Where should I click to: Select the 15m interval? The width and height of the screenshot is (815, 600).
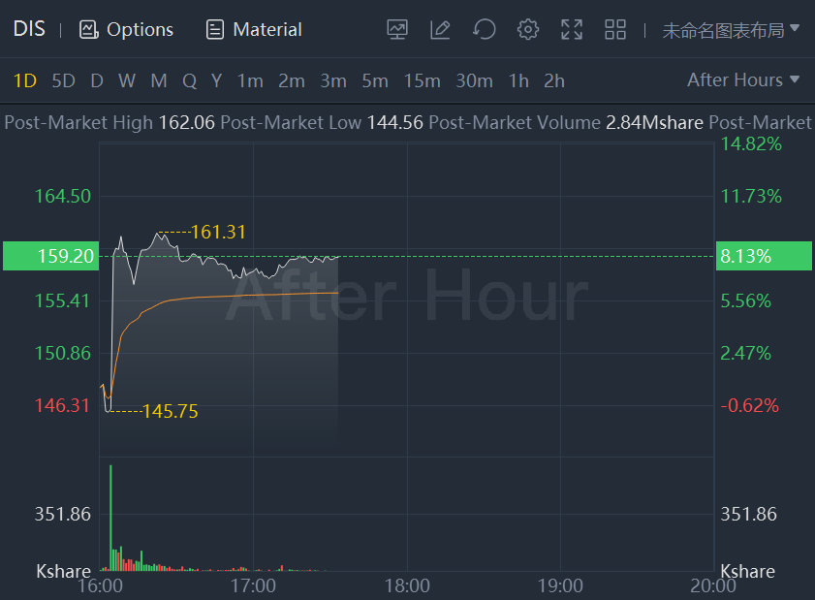pyautogui.click(x=422, y=81)
